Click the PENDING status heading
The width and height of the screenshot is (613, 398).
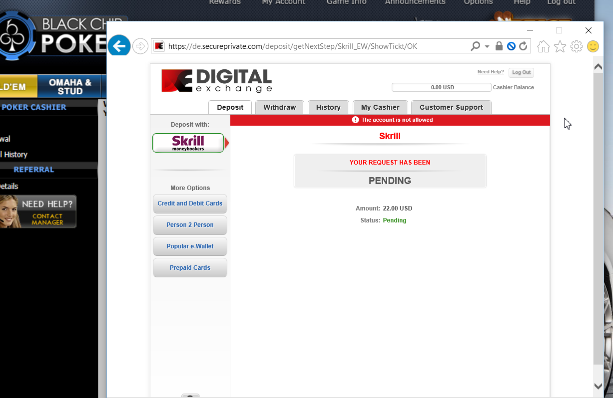pyautogui.click(x=390, y=181)
